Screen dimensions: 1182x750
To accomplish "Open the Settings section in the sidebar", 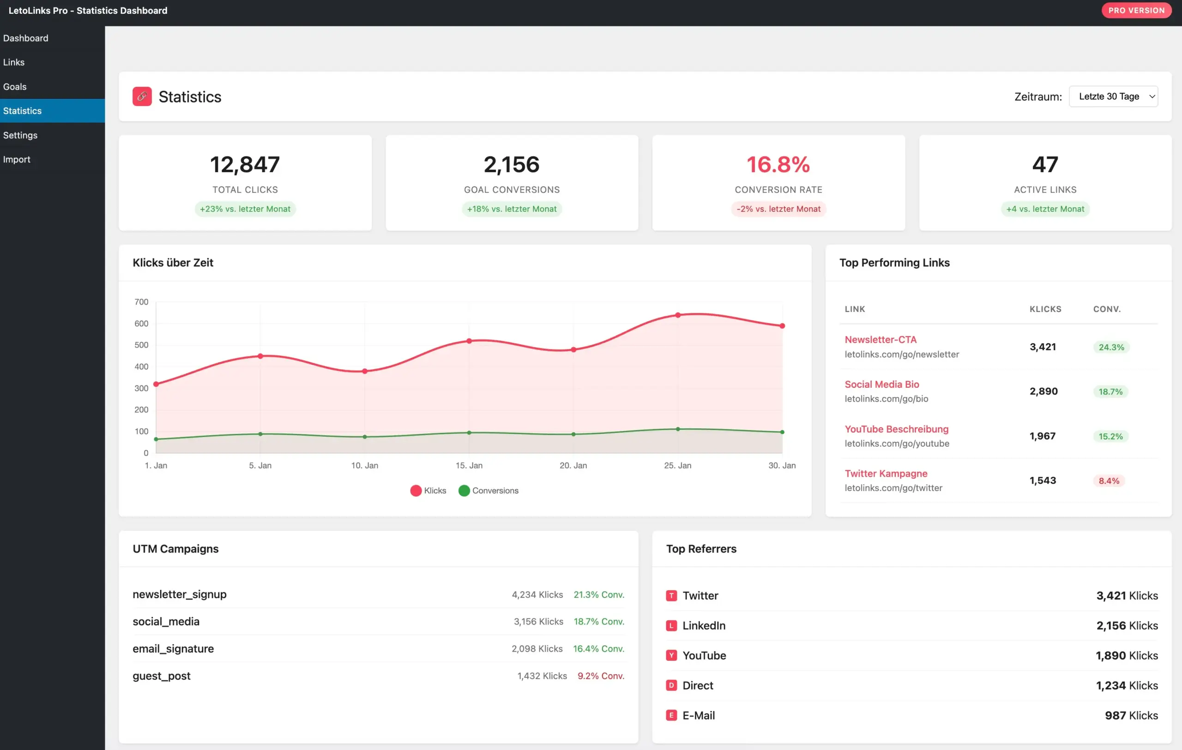I will [x=20, y=135].
